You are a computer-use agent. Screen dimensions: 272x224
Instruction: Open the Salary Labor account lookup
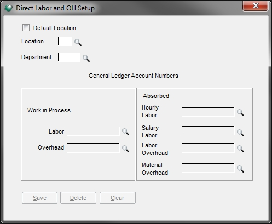click(x=240, y=133)
